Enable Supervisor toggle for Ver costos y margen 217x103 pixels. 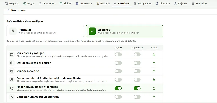(x=137, y=54)
